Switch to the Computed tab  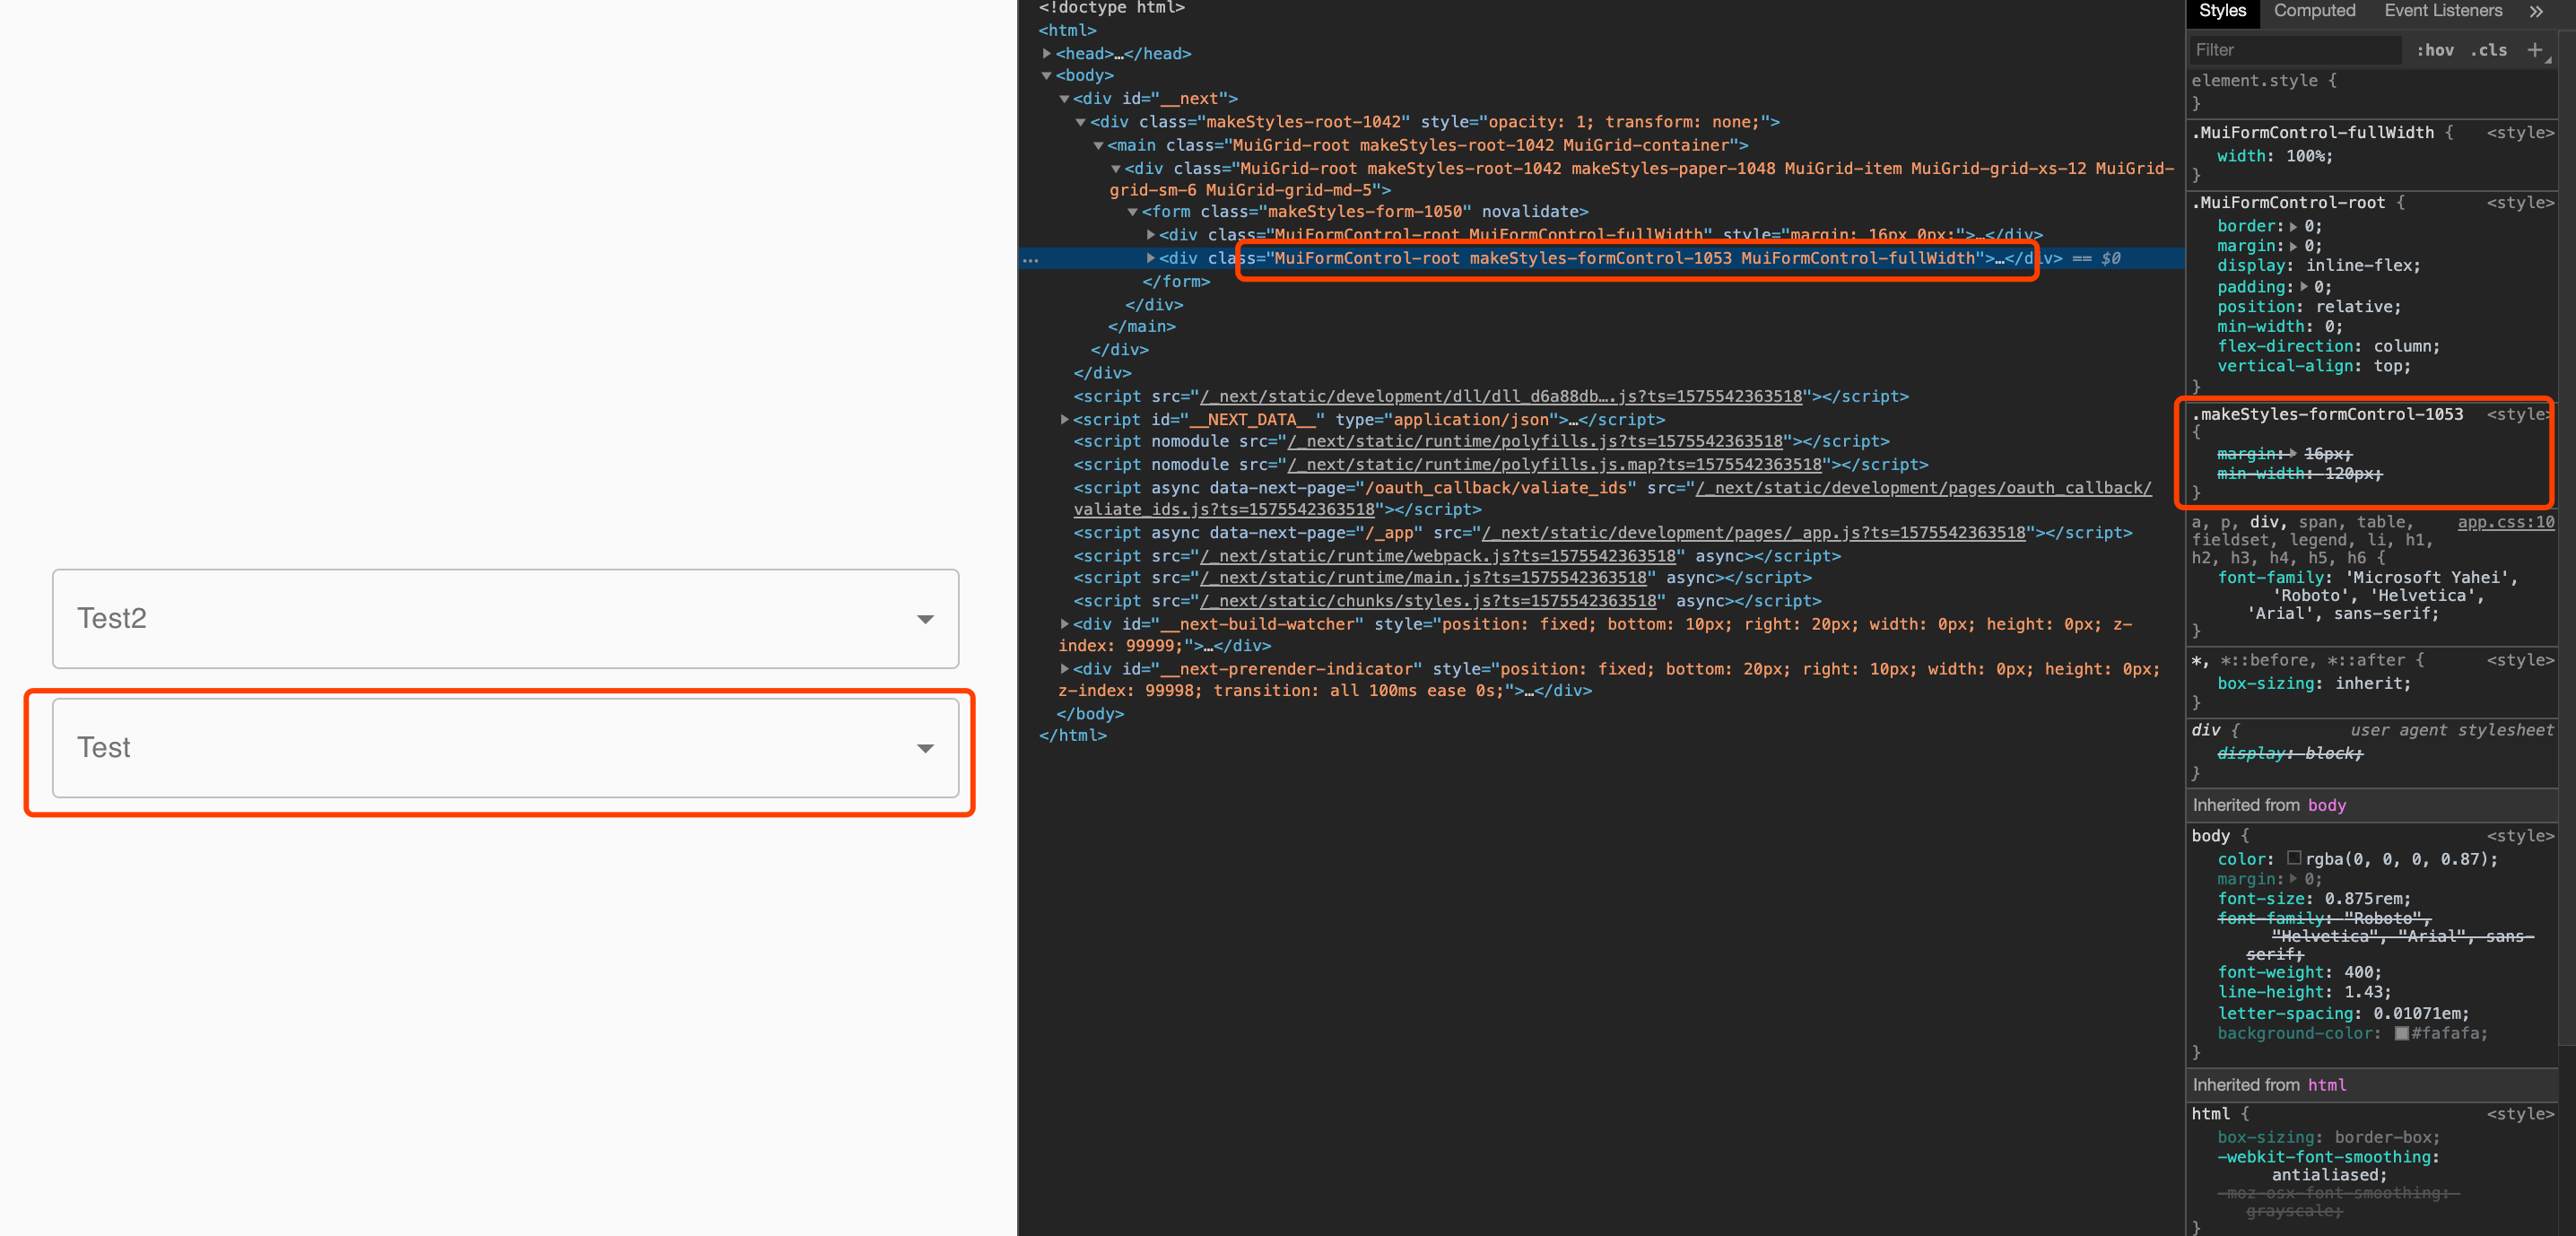click(x=2314, y=11)
